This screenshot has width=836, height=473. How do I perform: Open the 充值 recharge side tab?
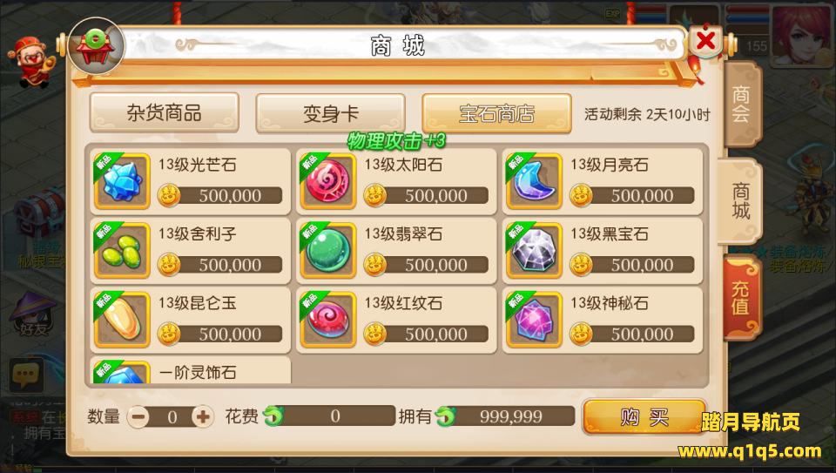pos(740,298)
